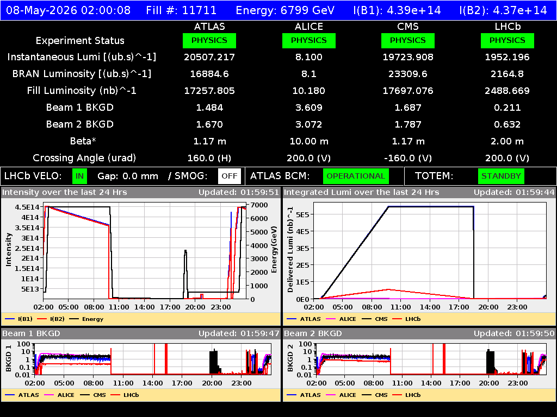Click the 'Experiment Status' row label
The width and height of the screenshot is (557, 417).
point(80,41)
